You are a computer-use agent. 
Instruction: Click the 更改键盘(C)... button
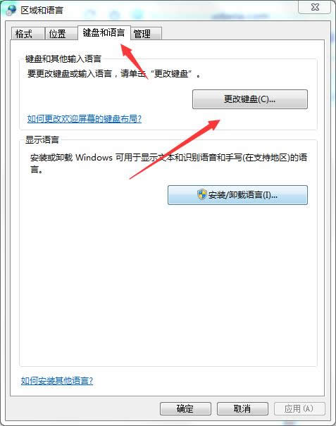point(250,99)
